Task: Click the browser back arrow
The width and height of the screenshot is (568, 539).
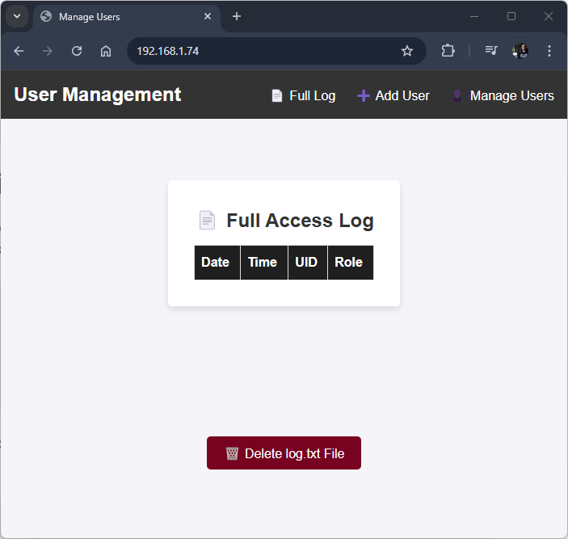Action: point(19,51)
